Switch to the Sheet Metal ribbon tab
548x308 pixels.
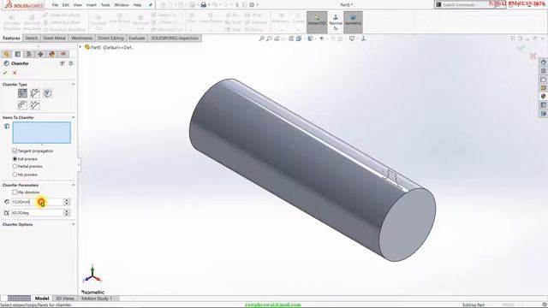(x=54, y=38)
